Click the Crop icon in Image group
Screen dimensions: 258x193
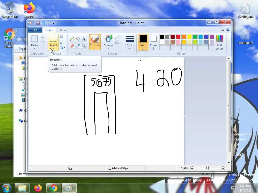tap(61, 37)
